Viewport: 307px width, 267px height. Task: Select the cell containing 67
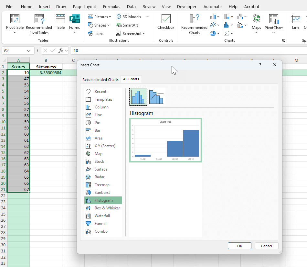point(18,189)
